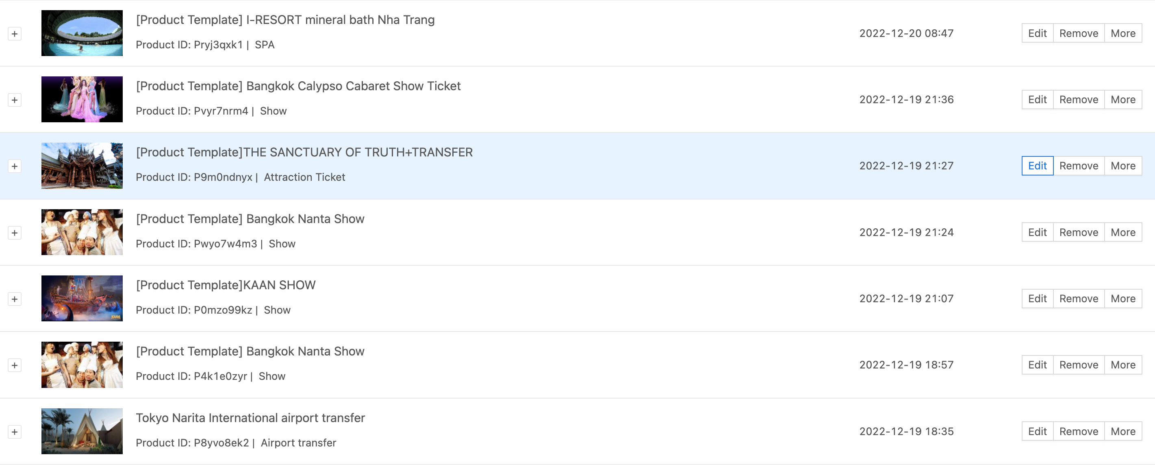Edit the KAAN SHOW product

tap(1037, 299)
